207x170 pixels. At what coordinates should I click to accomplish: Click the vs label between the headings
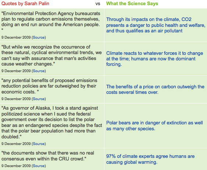[x=98, y=4]
